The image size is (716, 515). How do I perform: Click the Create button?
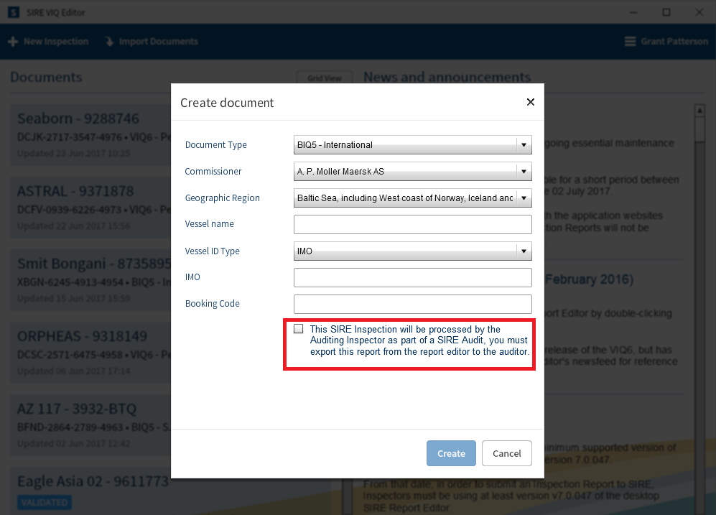coord(451,453)
